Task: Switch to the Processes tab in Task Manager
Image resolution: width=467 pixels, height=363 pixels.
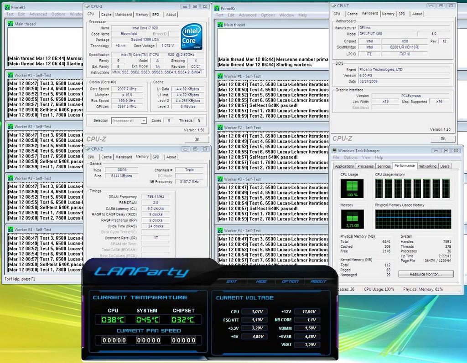Action: click(x=365, y=166)
